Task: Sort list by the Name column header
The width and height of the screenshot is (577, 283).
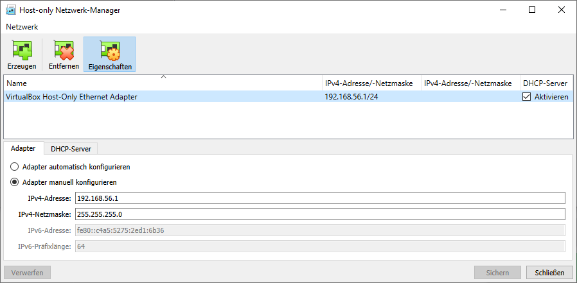Action: (163, 83)
